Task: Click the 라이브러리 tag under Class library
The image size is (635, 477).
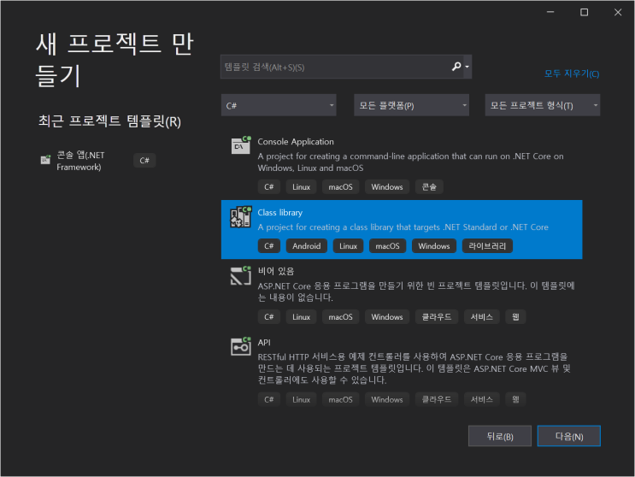Action: tap(487, 246)
